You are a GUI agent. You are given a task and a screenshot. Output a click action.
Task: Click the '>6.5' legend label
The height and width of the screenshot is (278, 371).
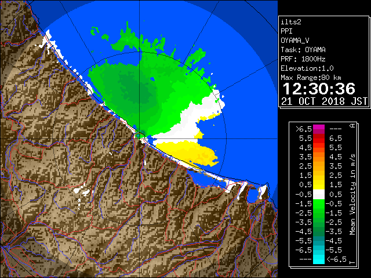point(304,129)
